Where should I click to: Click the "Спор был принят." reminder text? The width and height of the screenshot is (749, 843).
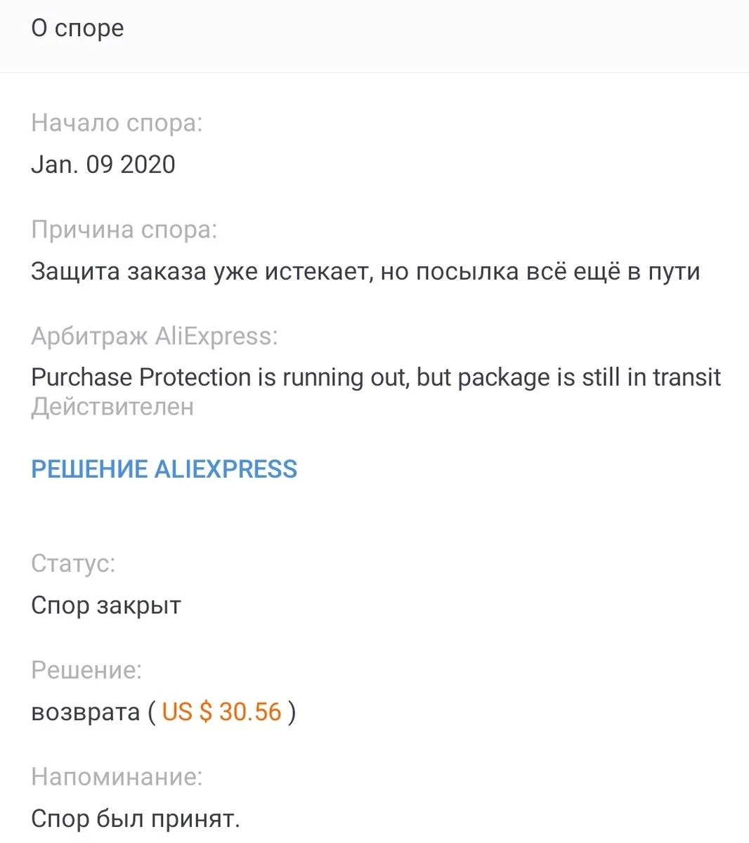point(136,818)
